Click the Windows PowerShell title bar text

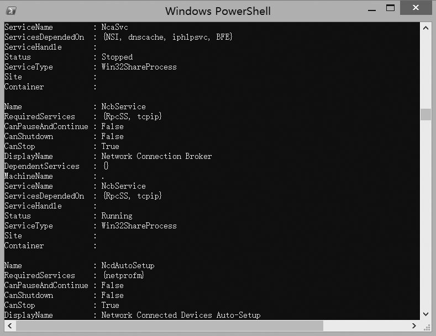(218, 10)
